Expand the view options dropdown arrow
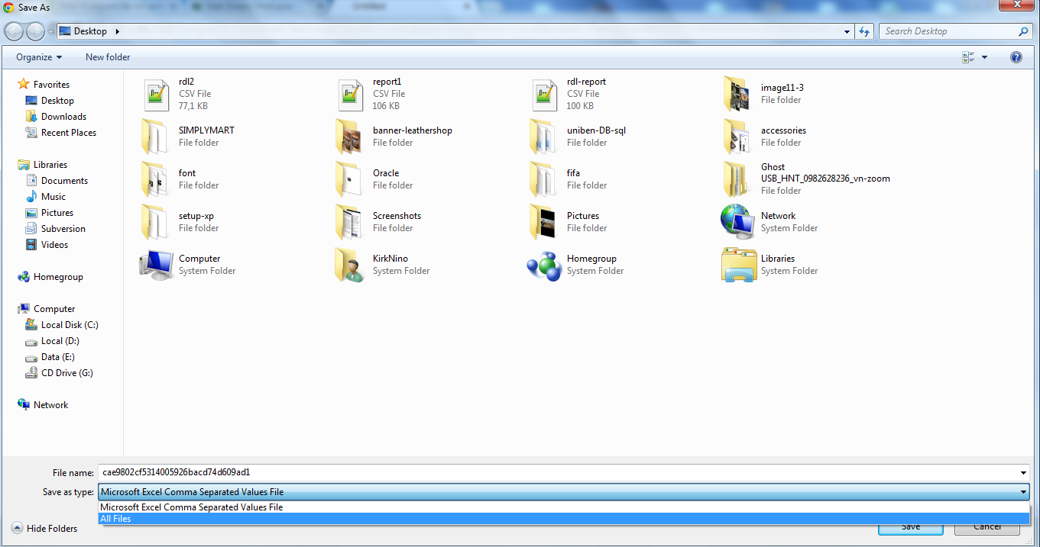1040x547 pixels. tap(984, 57)
